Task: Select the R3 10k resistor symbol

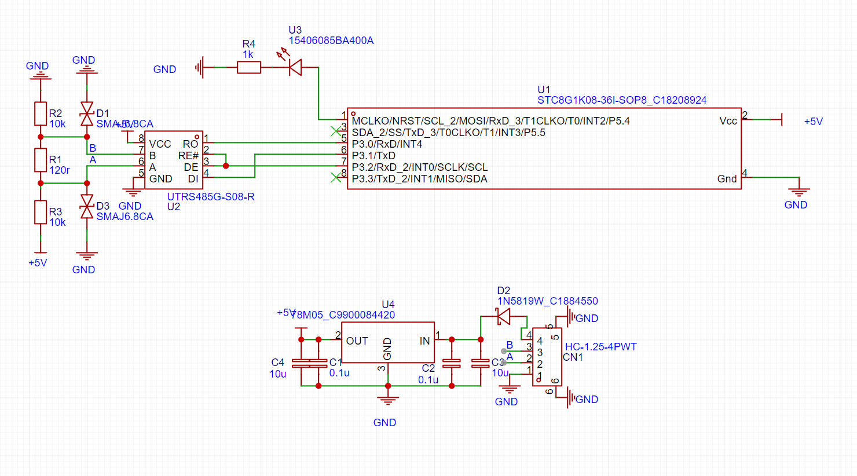Action: coord(41,212)
